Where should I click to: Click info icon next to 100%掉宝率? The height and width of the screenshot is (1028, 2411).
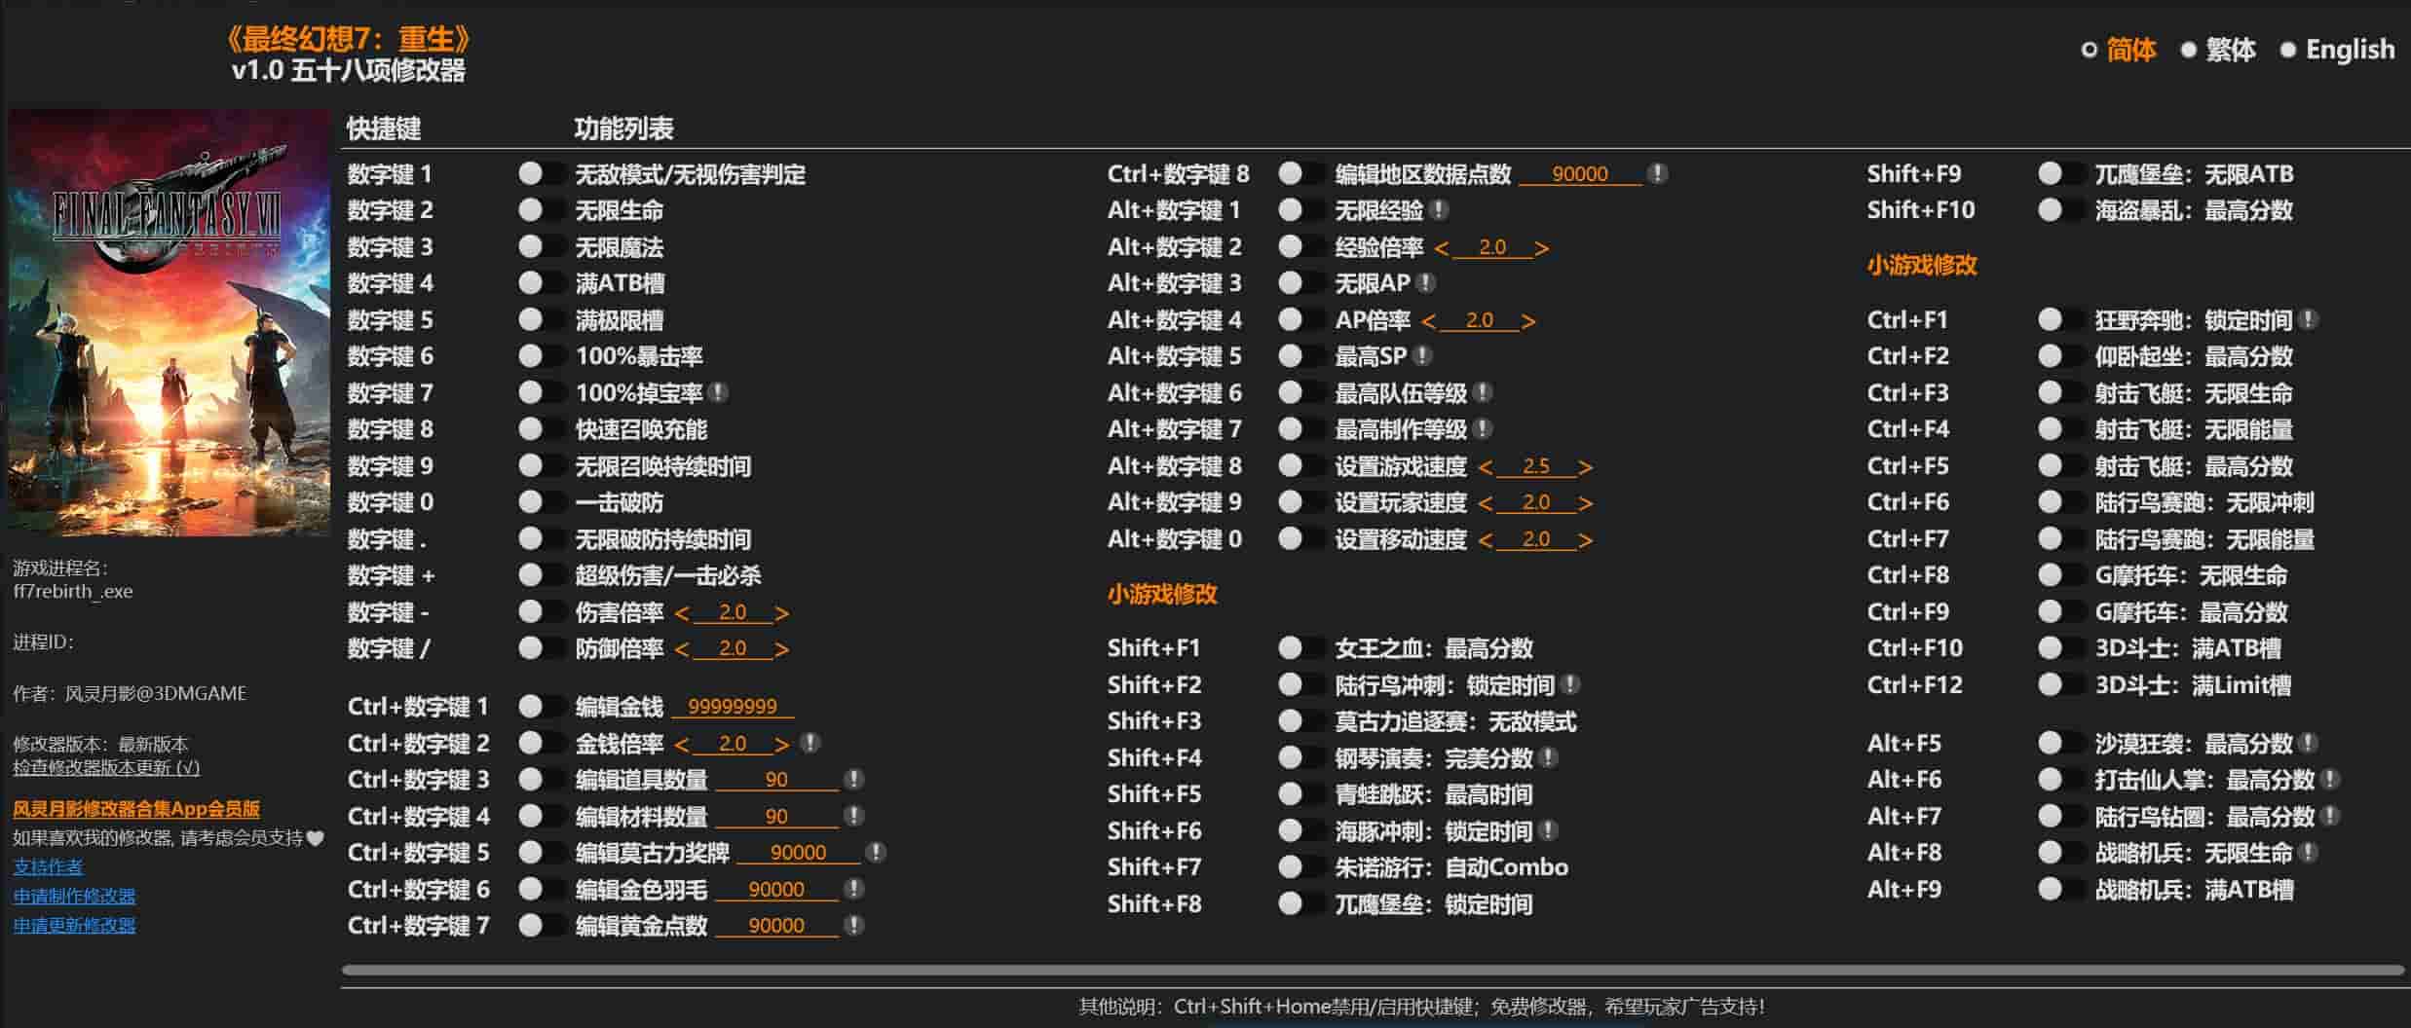(x=718, y=393)
